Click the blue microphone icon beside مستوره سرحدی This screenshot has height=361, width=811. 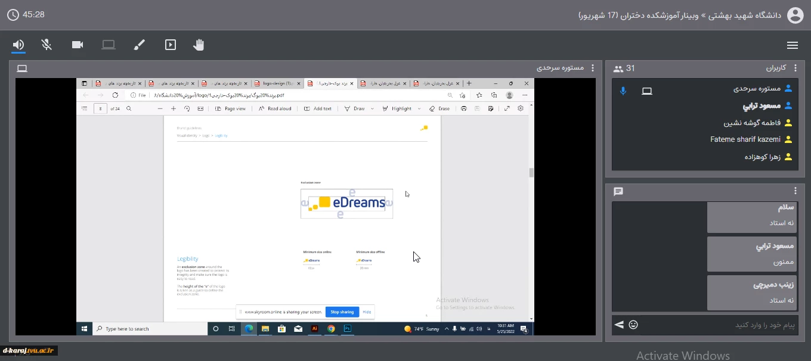click(x=623, y=91)
